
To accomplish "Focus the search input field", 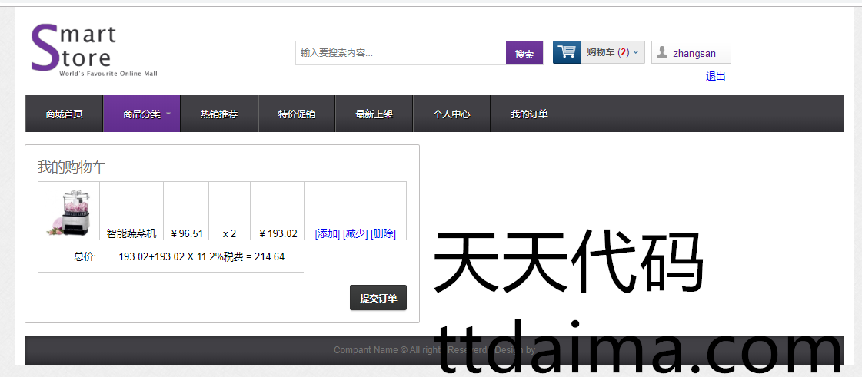I will pos(400,53).
